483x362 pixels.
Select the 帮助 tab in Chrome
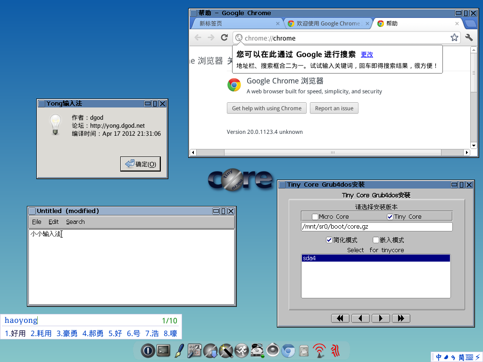coord(417,24)
